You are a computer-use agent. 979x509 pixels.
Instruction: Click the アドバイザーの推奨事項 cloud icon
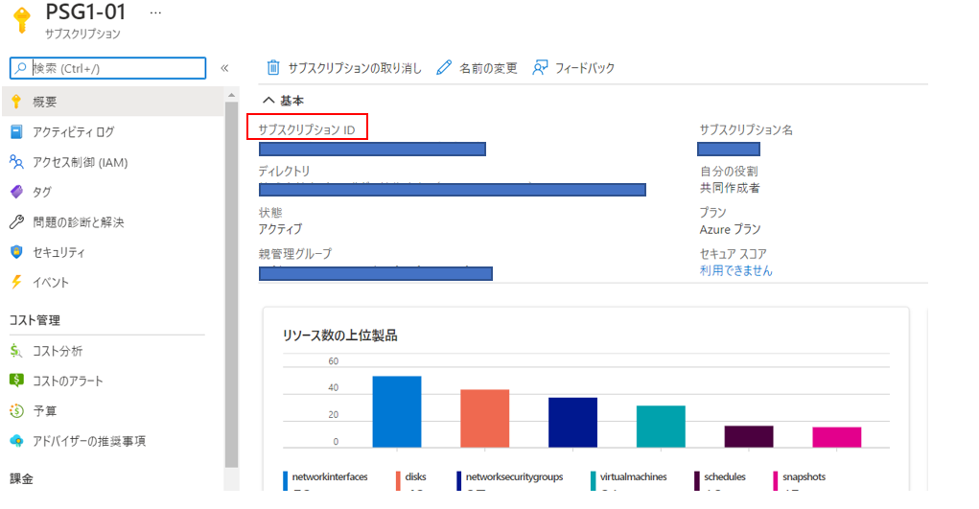17,441
